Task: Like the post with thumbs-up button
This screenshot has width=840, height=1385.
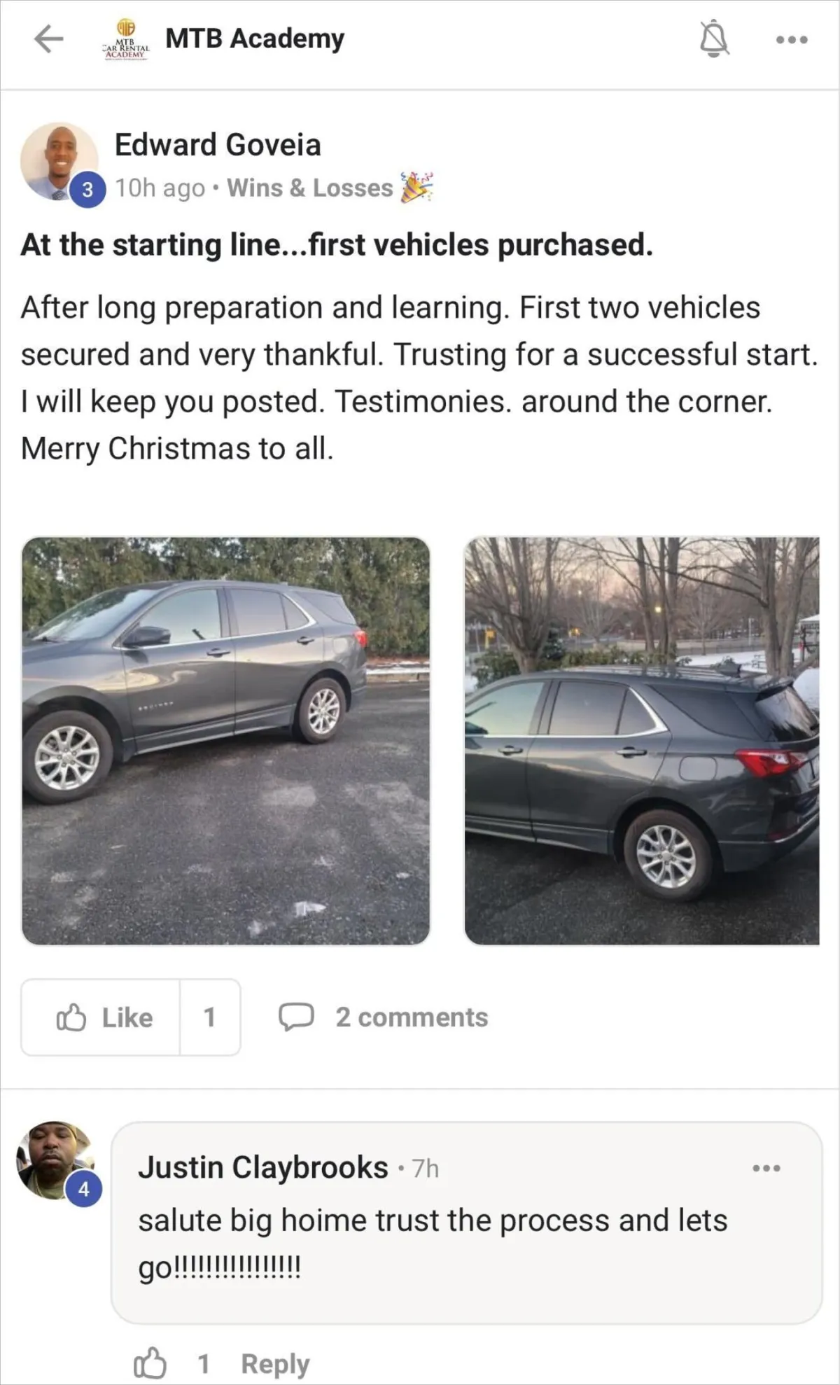Action: tap(101, 1017)
